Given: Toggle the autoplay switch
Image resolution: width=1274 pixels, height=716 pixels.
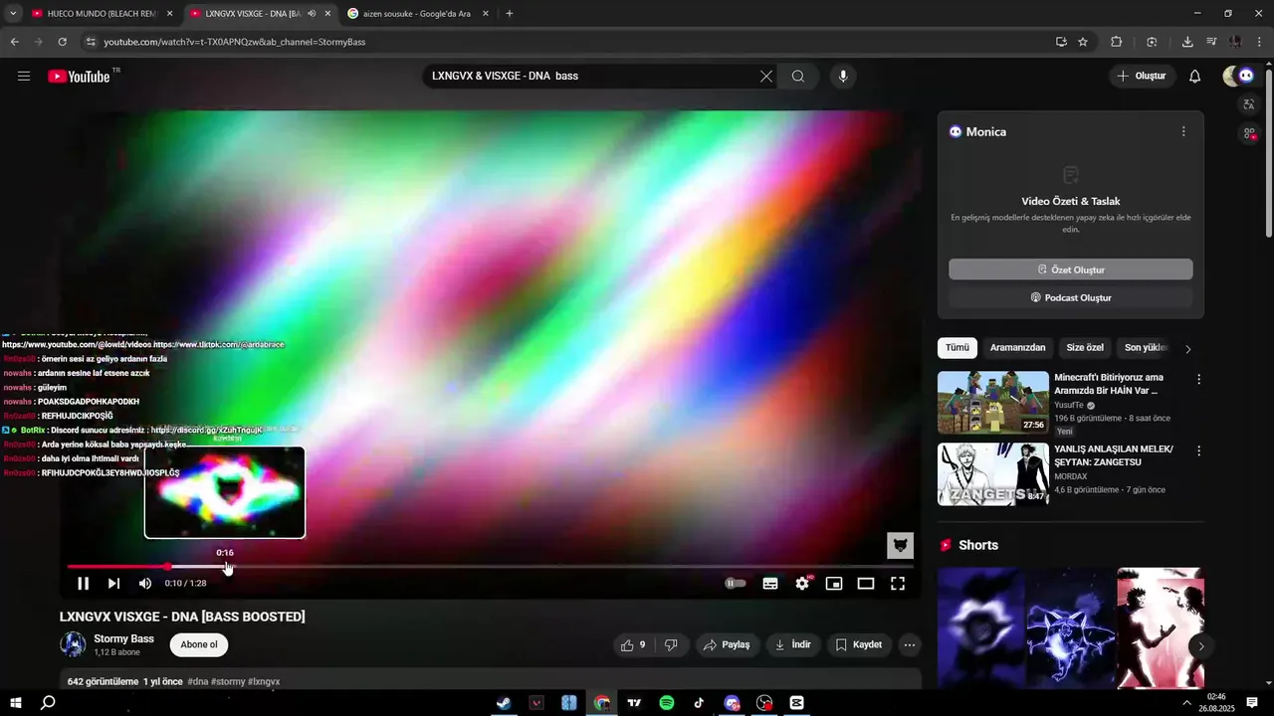Looking at the screenshot, I should coord(736,584).
